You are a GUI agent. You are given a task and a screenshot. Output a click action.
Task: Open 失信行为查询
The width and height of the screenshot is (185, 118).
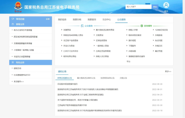click(69, 46)
